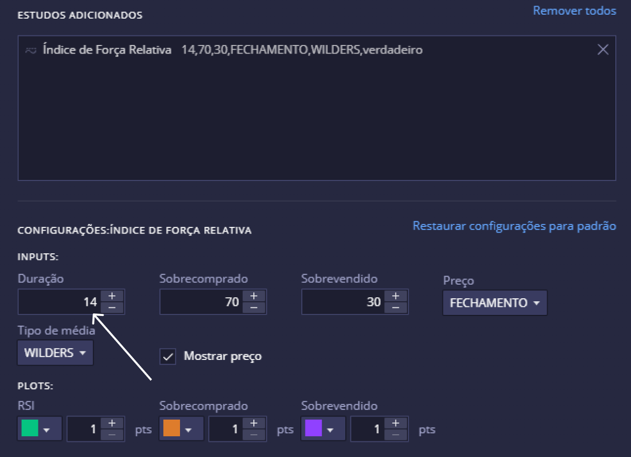Viewport: 631px width, 457px height.
Task: Click the Duração input field
Action: [x=59, y=302]
